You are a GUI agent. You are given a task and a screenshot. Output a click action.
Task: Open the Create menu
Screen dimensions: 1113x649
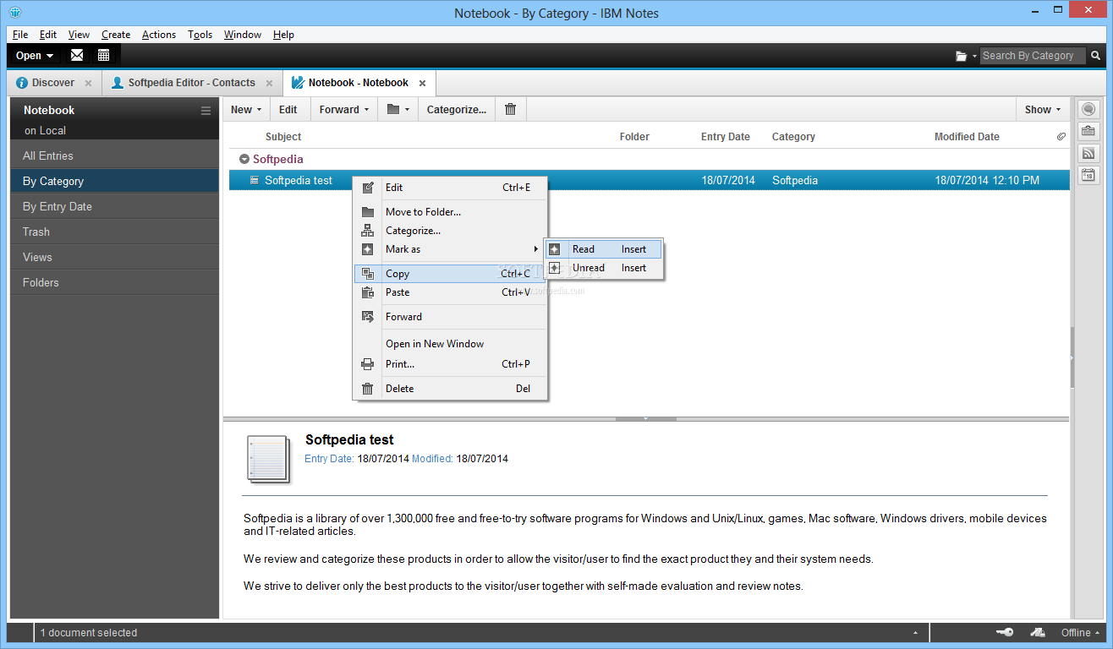pos(116,35)
